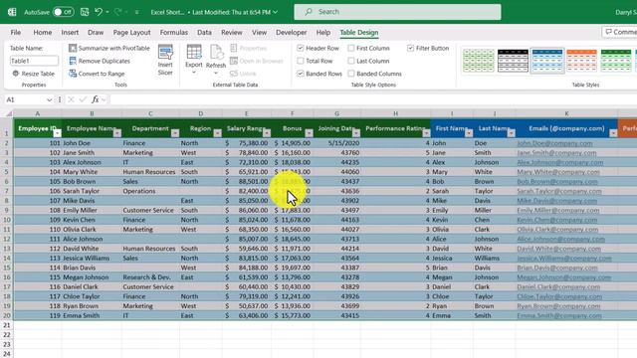Apply the light green table style
The width and height of the screenshot is (637, 358).
(x=479, y=61)
